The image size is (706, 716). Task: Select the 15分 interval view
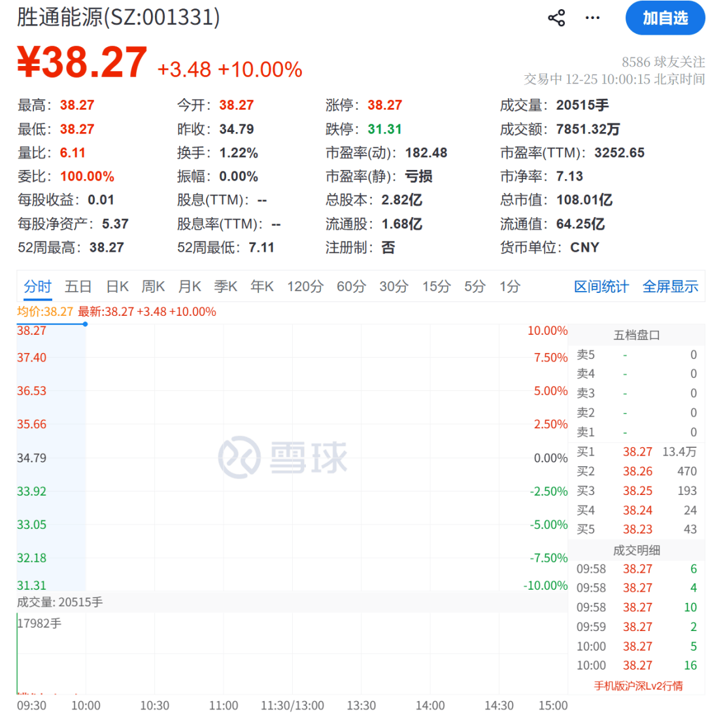tap(435, 286)
